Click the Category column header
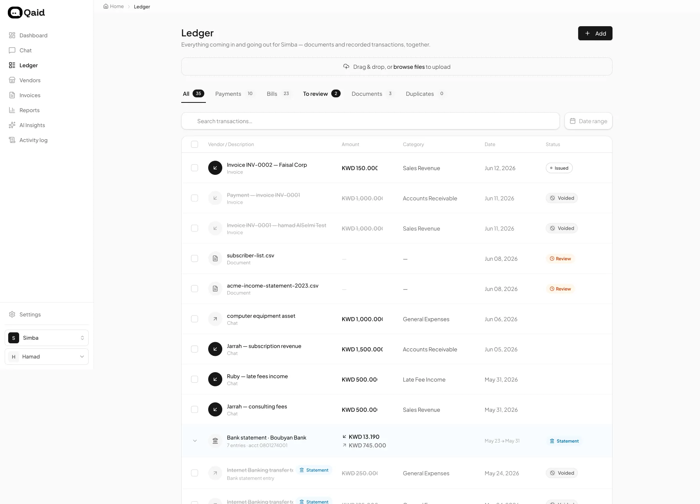Image resolution: width=700 pixels, height=504 pixels. pos(413,144)
